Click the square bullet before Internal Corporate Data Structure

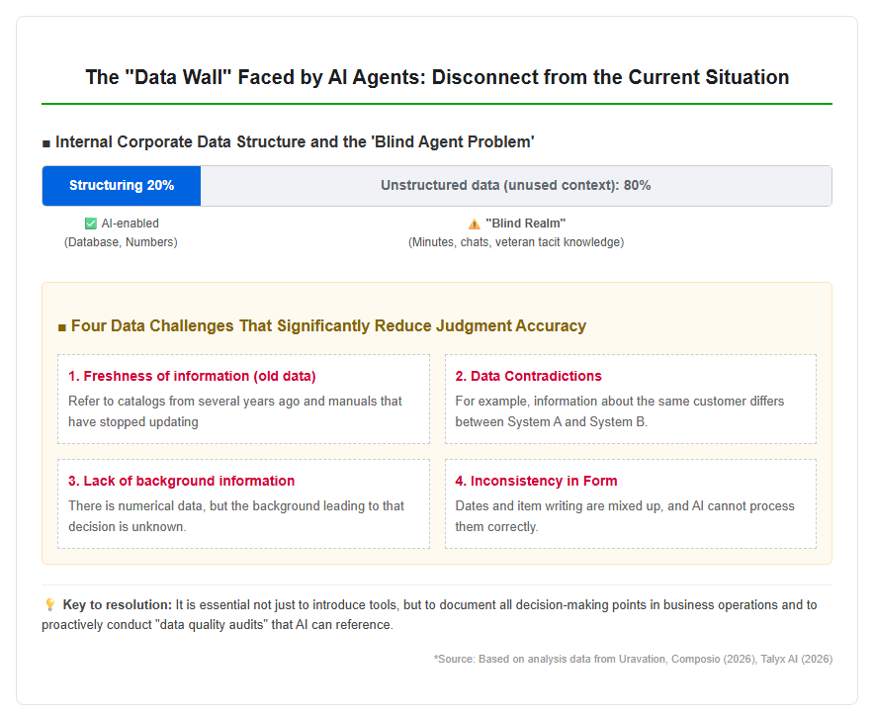pyautogui.click(x=46, y=143)
